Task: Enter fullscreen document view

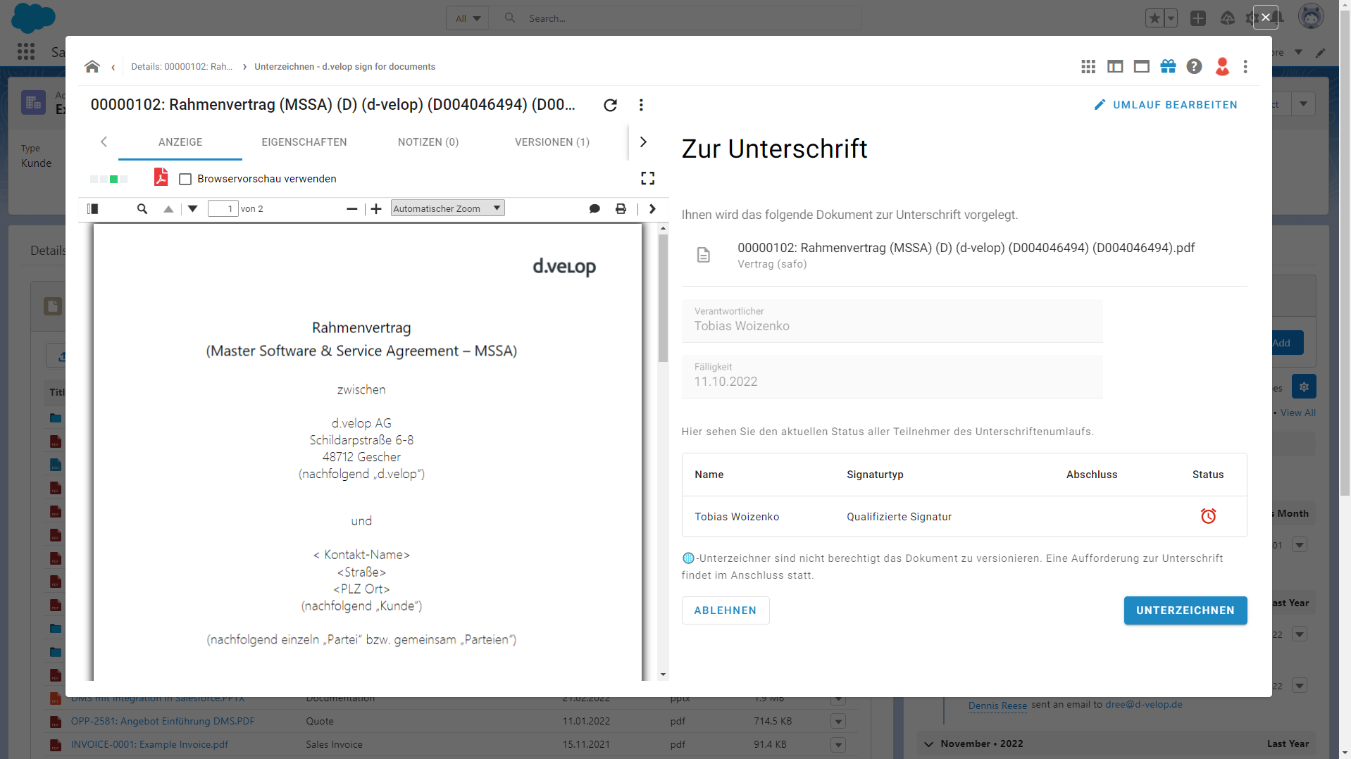Action: (648, 178)
